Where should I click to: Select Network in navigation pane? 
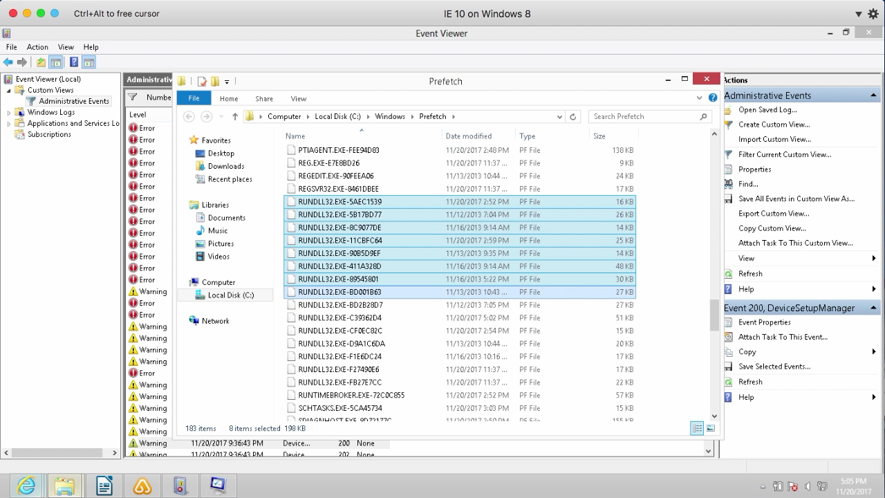(x=215, y=321)
